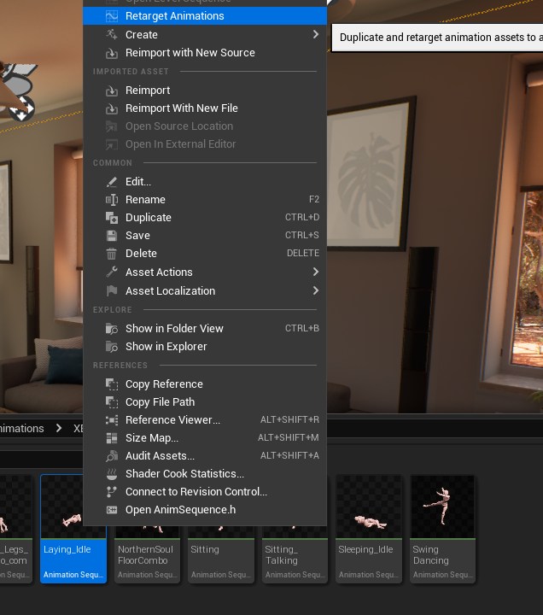Screen dimensions: 543x615
Task: Choose Connect to Revision Control...
Action: [x=205, y=492]
